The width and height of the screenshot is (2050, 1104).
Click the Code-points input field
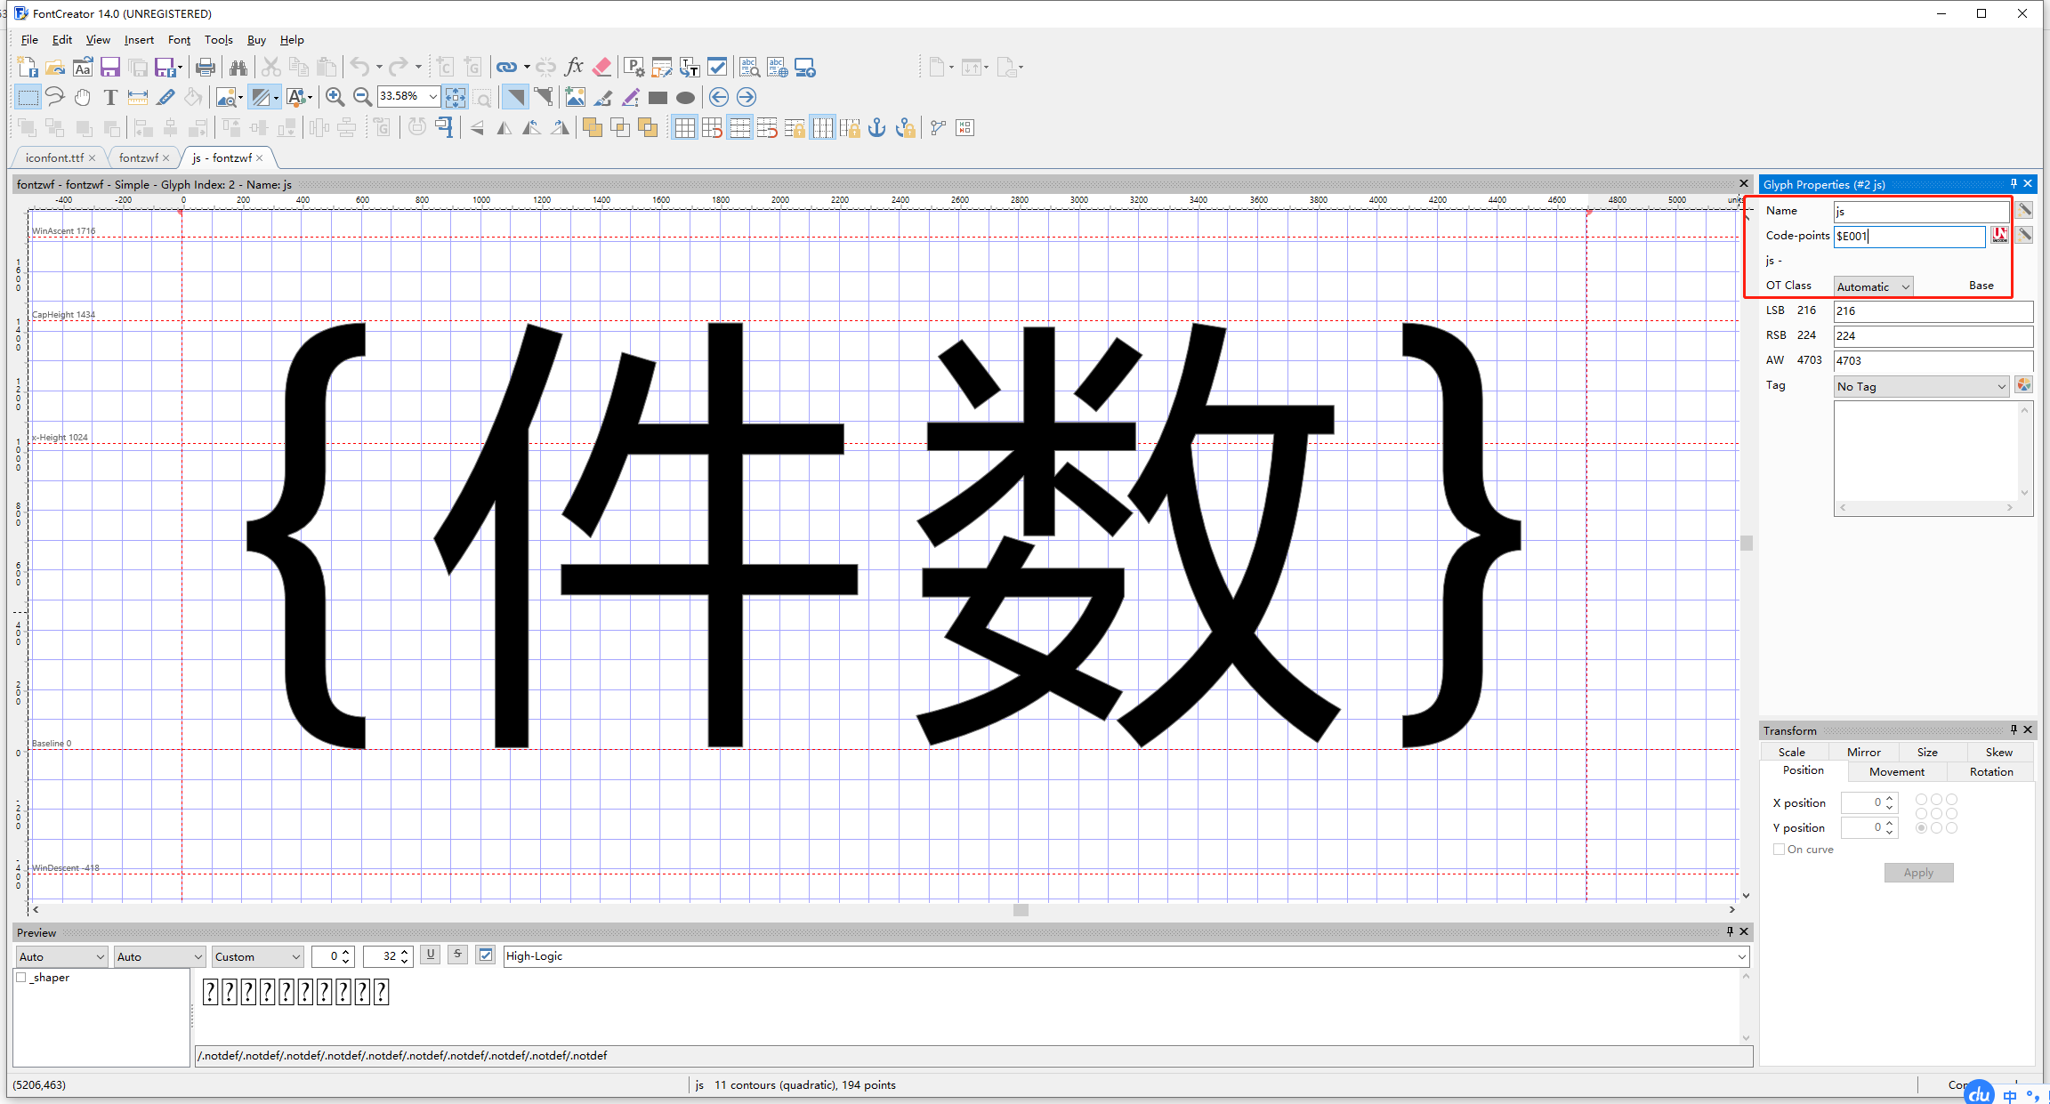(1909, 236)
